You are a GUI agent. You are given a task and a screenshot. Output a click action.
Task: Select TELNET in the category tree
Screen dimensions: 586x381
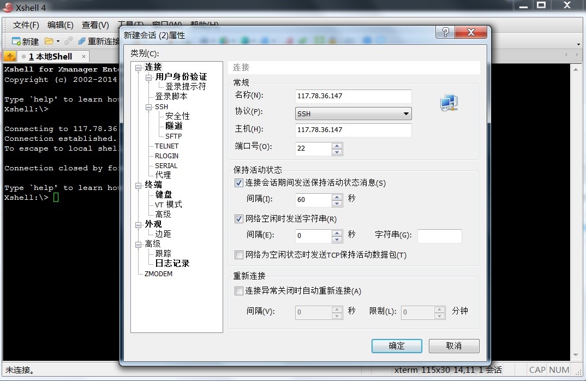166,146
